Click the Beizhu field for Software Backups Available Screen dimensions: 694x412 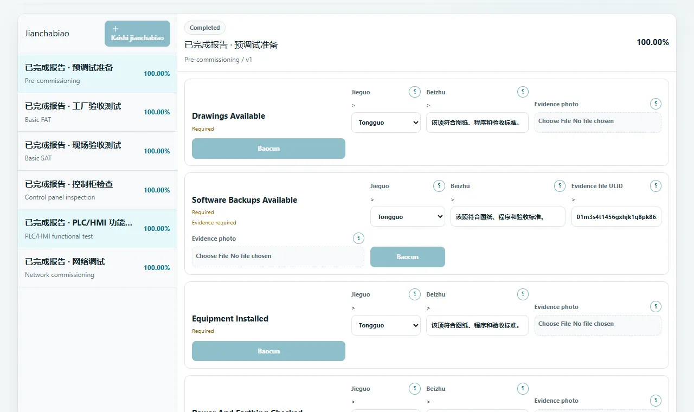(508, 217)
